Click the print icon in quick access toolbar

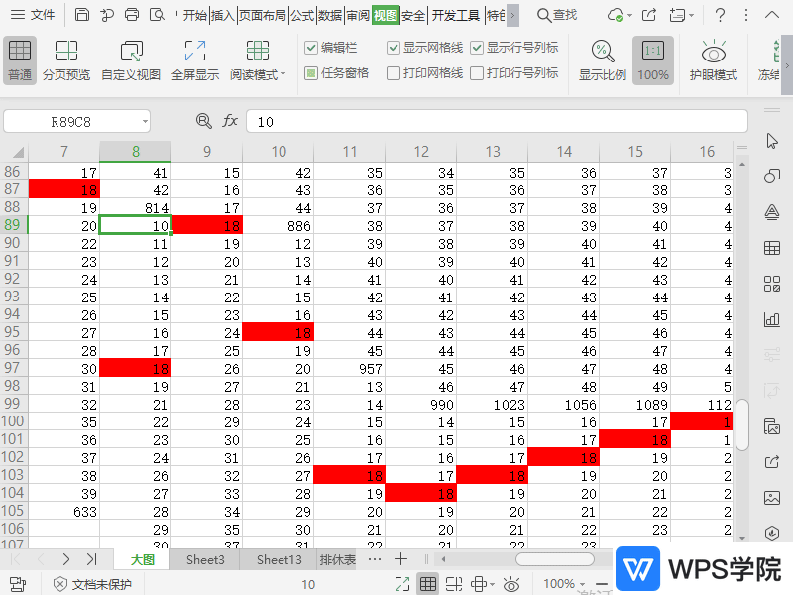tap(133, 15)
